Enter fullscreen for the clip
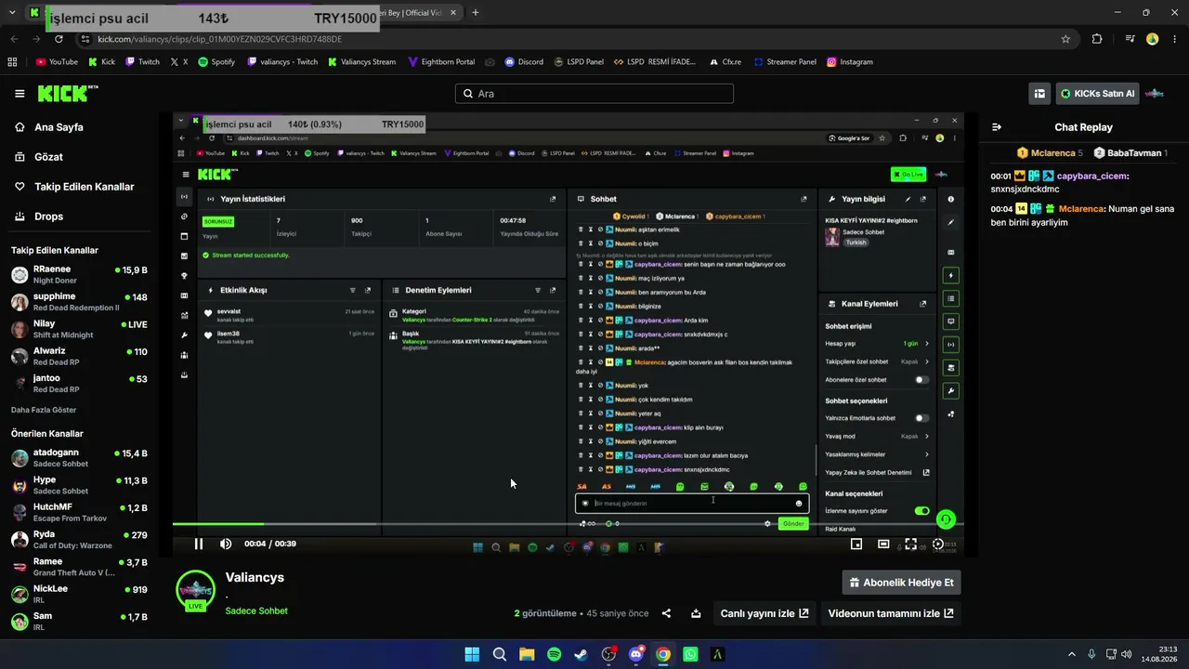 (910, 544)
